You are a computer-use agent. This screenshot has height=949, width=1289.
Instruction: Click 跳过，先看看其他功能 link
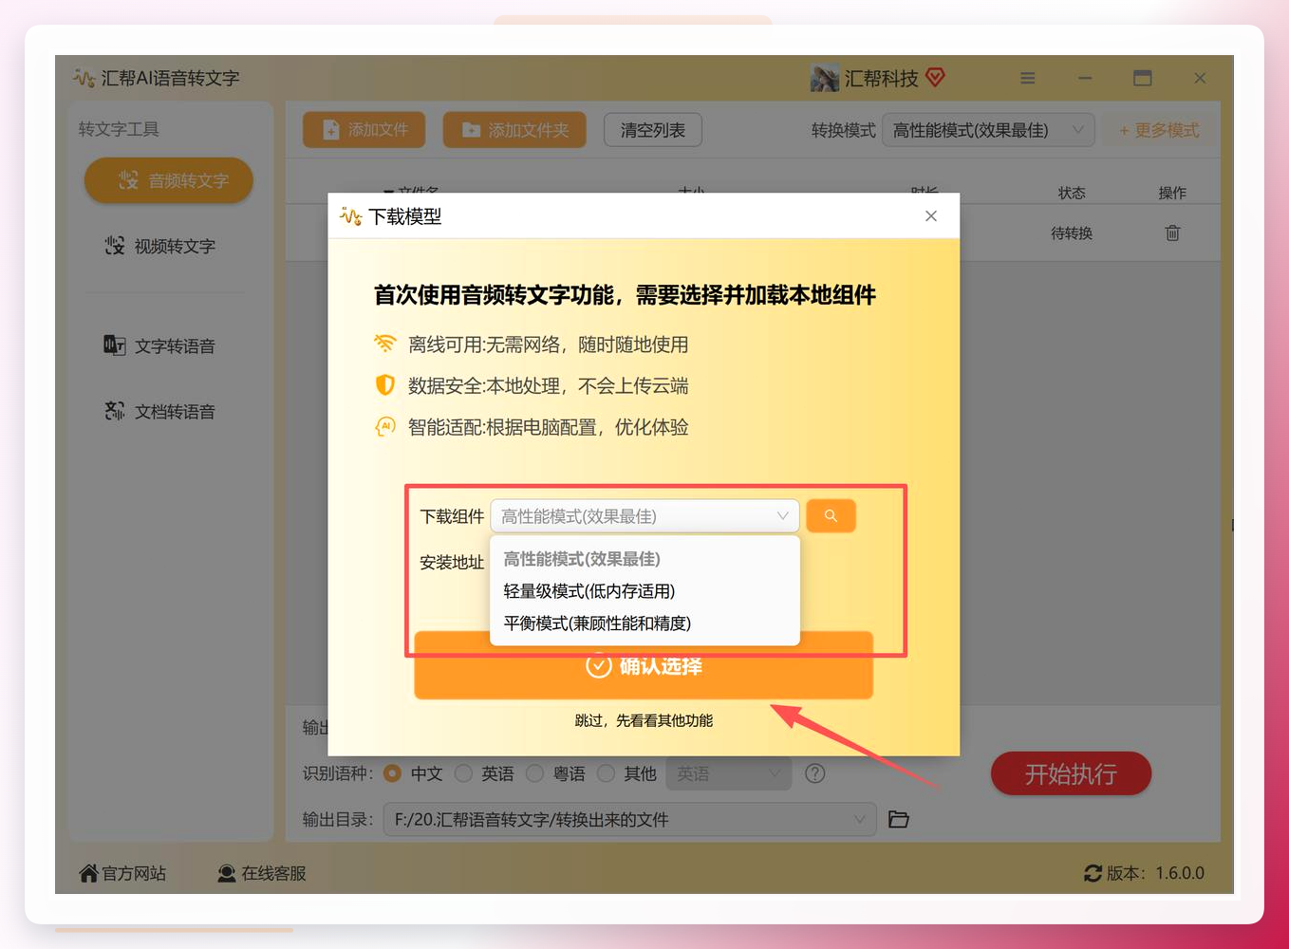pos(644,721)
